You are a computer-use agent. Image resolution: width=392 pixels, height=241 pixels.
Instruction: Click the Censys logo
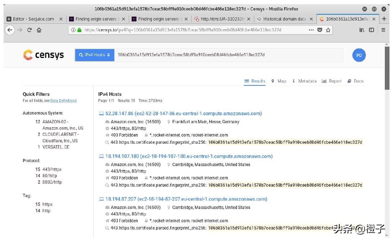pos(44,55)
